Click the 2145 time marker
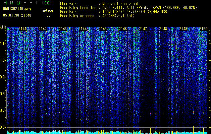Image resolution: width=211 pixels, height=134 pixels. coord(103,28)
